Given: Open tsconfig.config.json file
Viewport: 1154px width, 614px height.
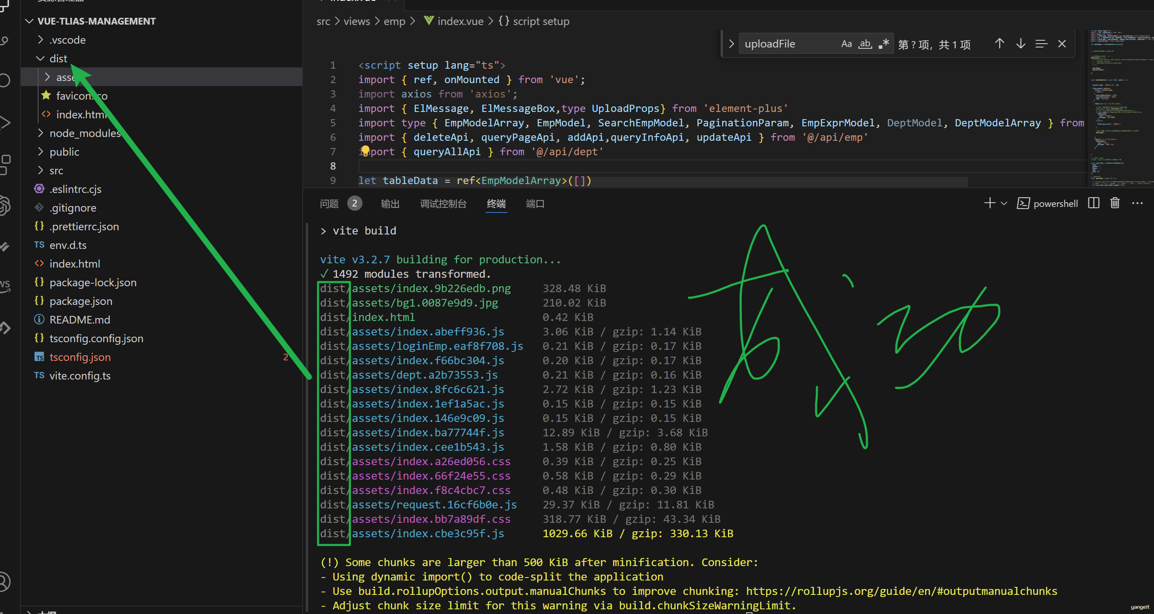Looking at the screenshot, I should 96,338.
